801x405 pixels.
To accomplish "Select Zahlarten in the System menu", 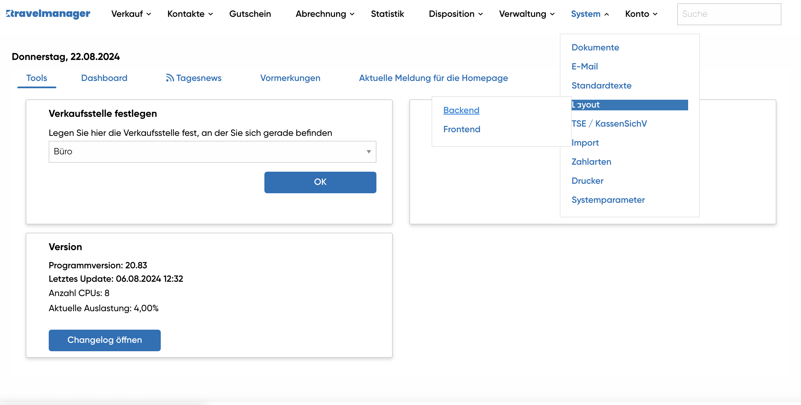I will pos(591,162).
